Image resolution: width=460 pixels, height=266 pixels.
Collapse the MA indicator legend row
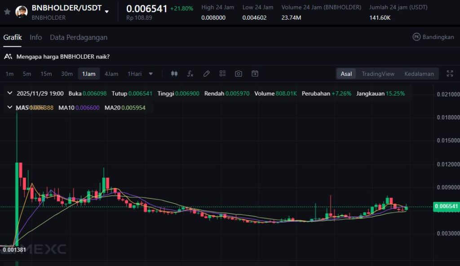pos(10,107)
